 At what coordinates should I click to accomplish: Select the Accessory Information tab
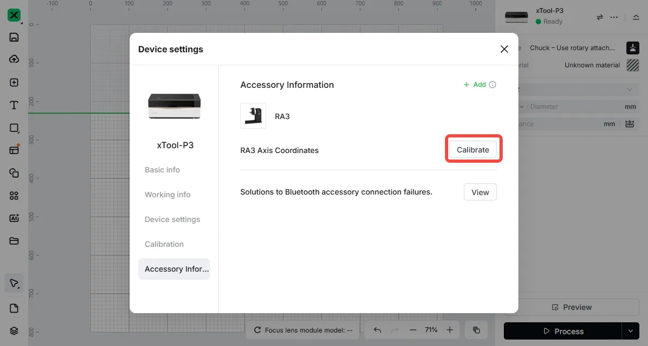coord(174,269)
